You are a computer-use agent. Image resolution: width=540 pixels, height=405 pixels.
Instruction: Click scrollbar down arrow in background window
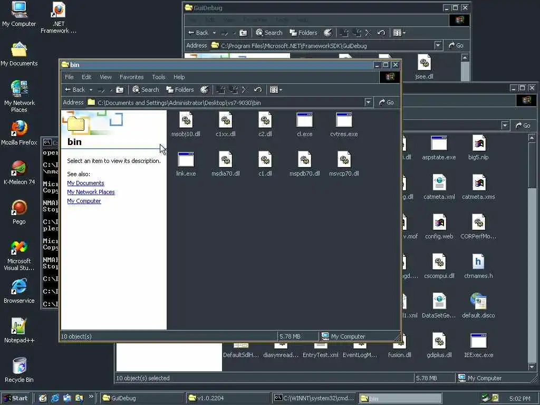coord(532,368)
